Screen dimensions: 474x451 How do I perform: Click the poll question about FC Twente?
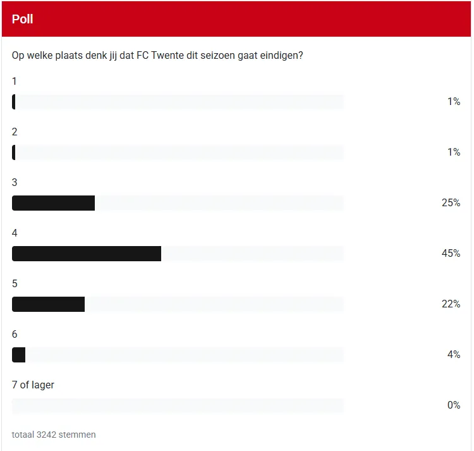coord(157,55)
